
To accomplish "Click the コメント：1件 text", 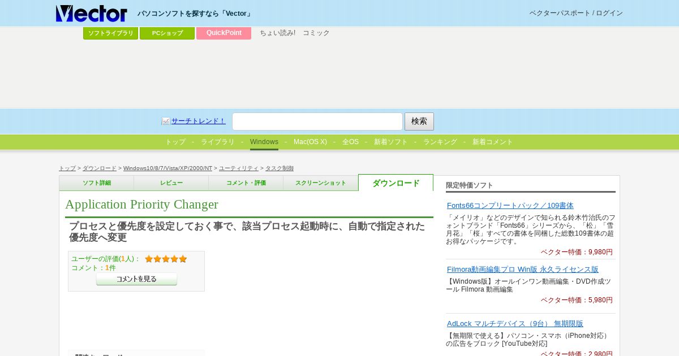I will (x=93, y=268).
